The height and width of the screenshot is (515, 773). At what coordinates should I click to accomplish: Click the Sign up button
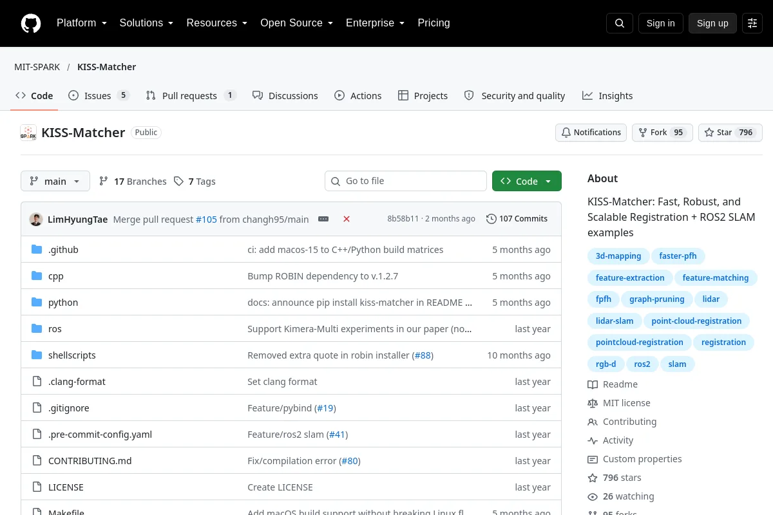pos(712,23)
